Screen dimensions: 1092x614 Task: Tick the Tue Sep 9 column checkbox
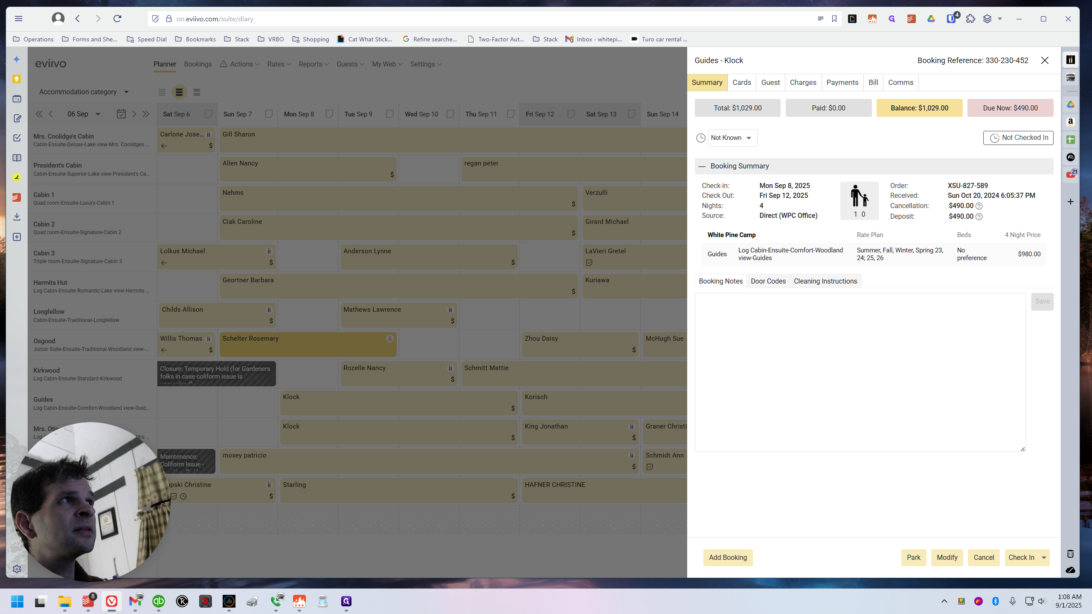click(x=390, y=114)
